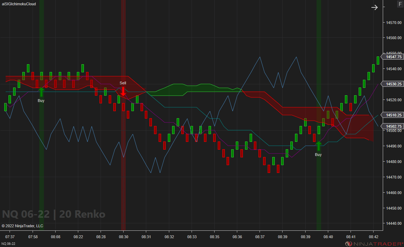Click the 08:35 timestamp on the time axis
Image resolution: width=404 pixels, height=247 pixels.
click(215, 237)
